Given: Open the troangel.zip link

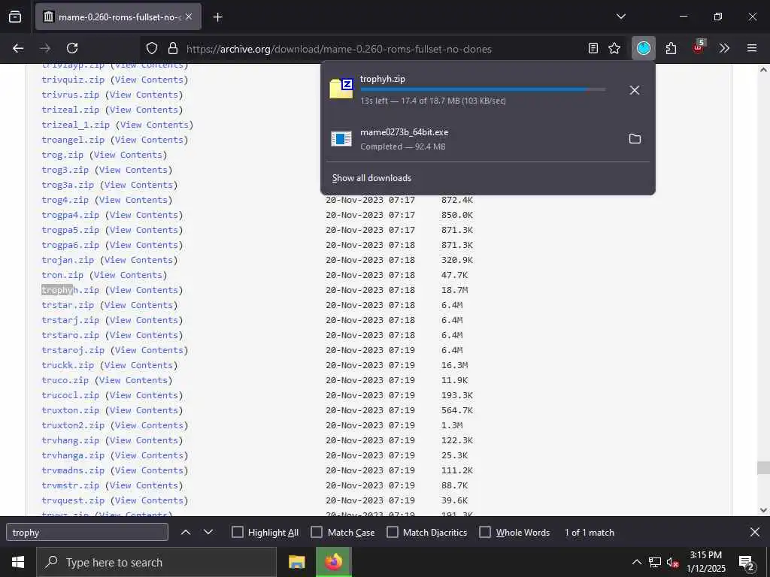Looking at the screenshot, I should (73, 140).
